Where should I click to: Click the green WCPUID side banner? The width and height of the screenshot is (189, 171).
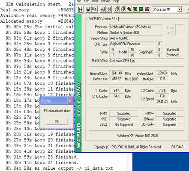click(78, 83)
